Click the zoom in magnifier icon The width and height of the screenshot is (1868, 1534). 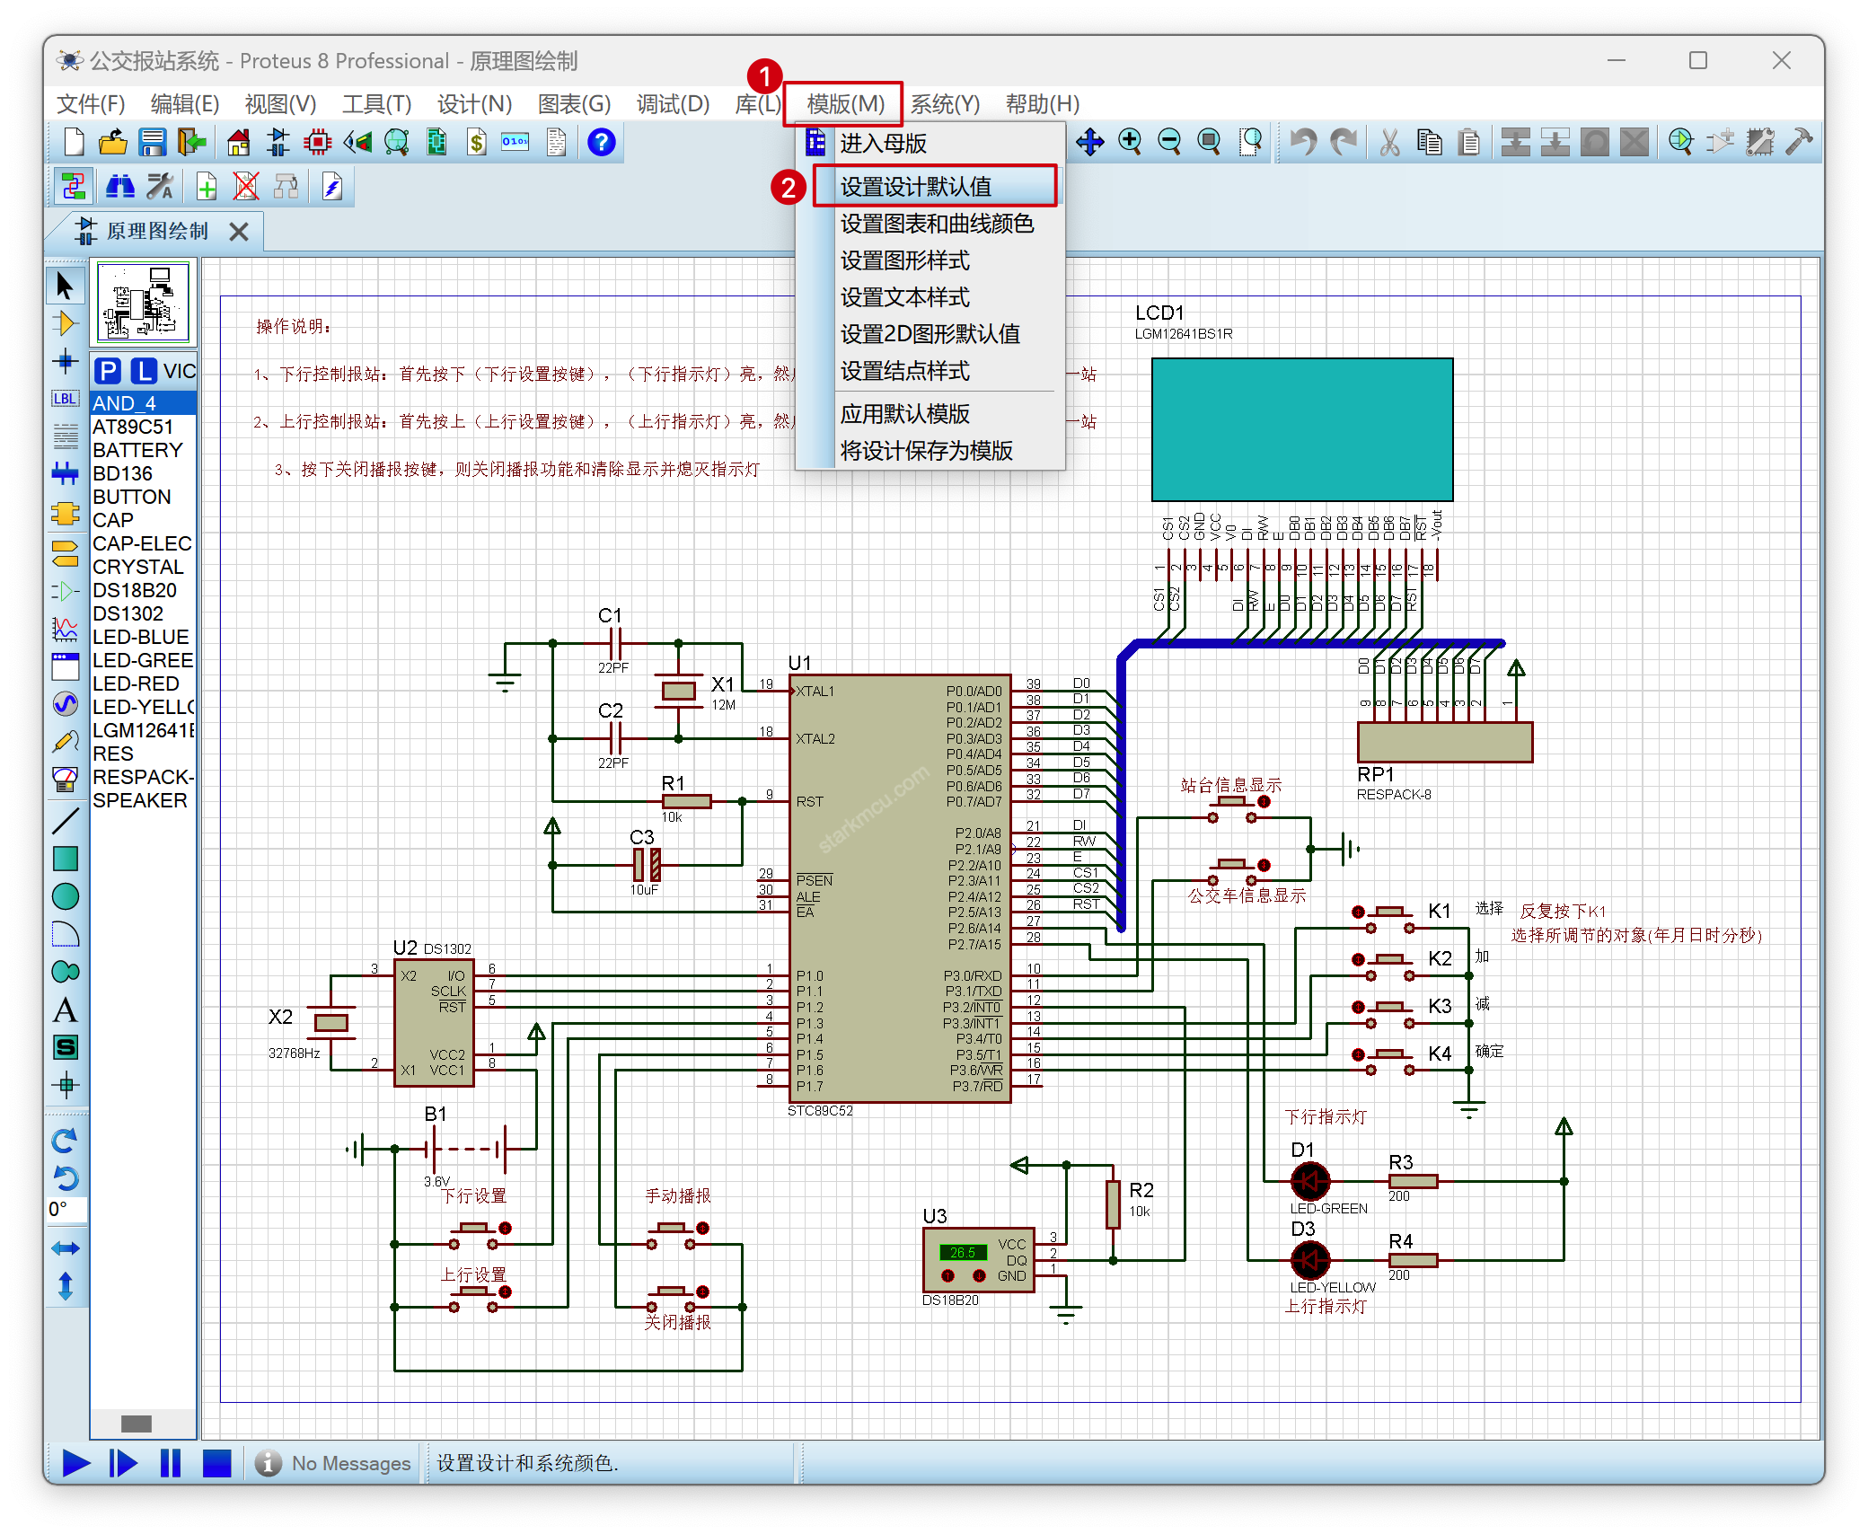tap(1130, 142)
